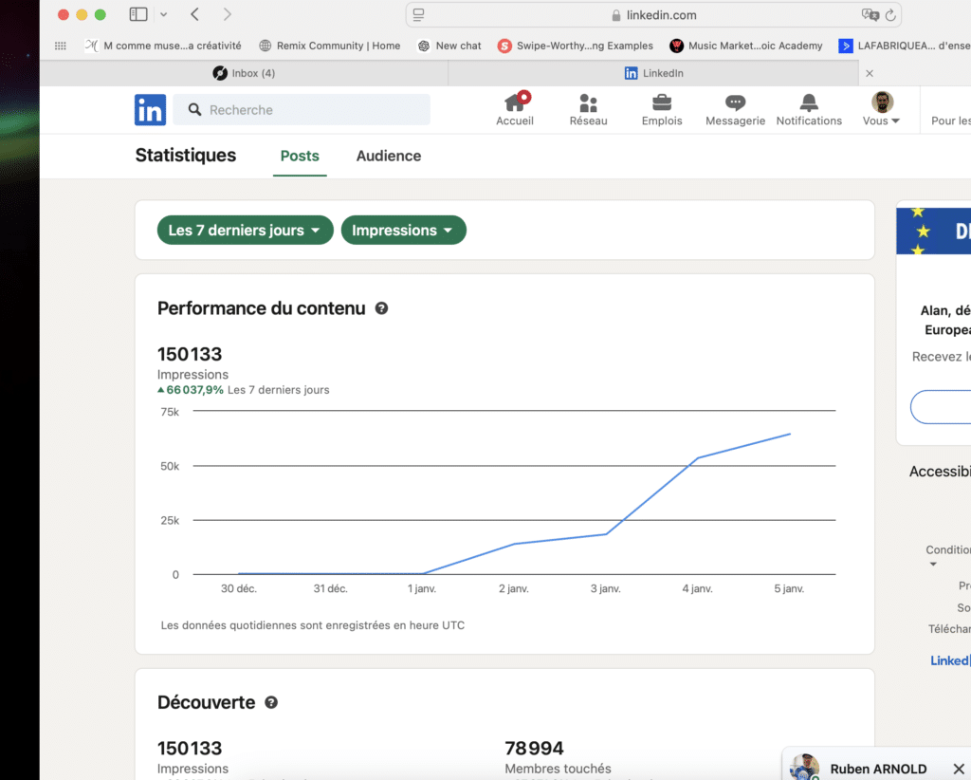Expand the Impressions metric dropdown
This screenshot has width=971, height=780.
[x=403, y=231]
